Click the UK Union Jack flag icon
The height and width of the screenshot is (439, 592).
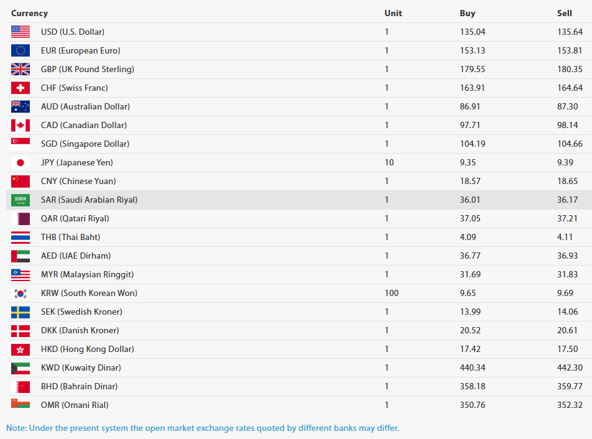tap(20, 69)
